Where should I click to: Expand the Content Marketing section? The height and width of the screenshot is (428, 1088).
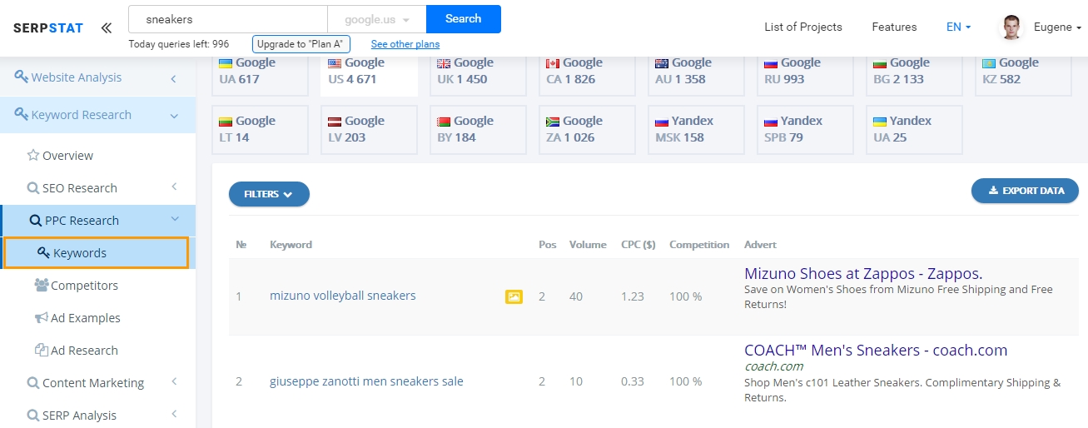coord(174,382)
